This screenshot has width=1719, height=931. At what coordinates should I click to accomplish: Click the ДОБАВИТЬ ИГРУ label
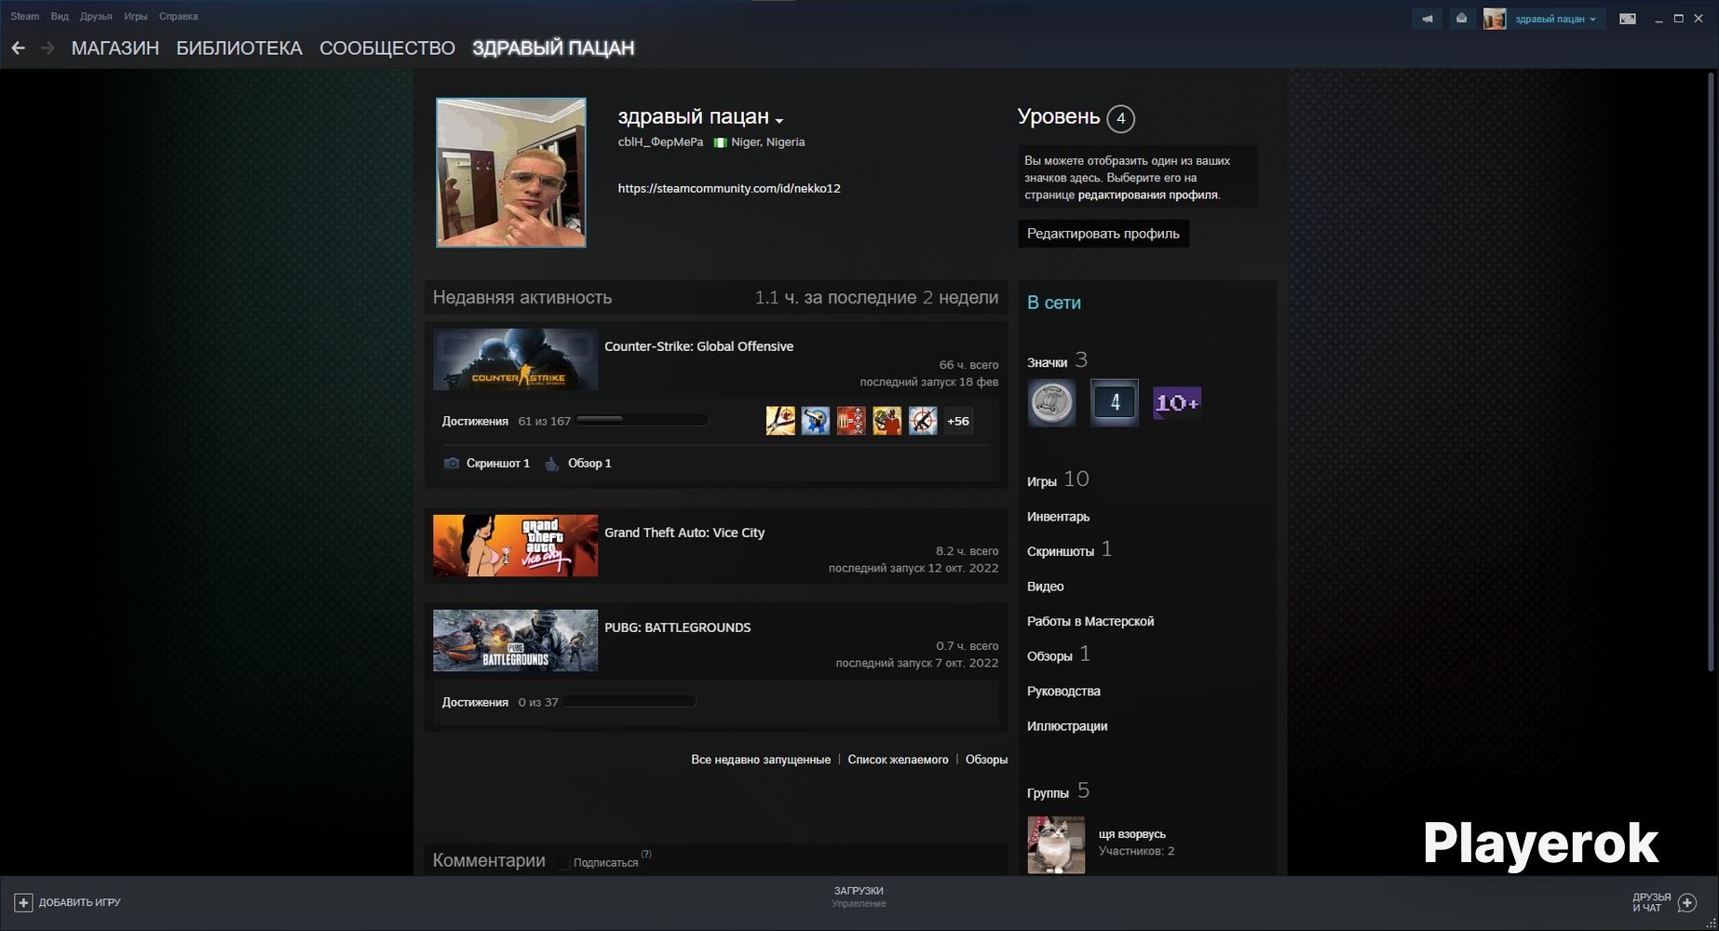pyautogui.click(x=80, y=902)
